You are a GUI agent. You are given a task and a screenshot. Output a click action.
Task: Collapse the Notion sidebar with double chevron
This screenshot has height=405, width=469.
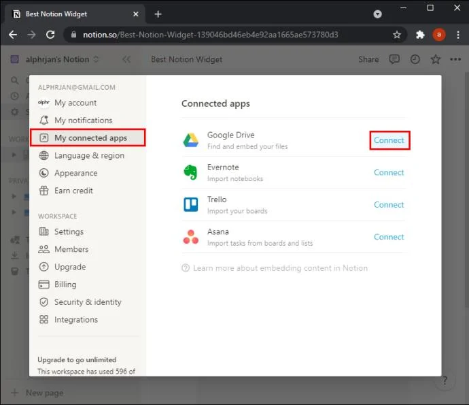tap(126, 59)
